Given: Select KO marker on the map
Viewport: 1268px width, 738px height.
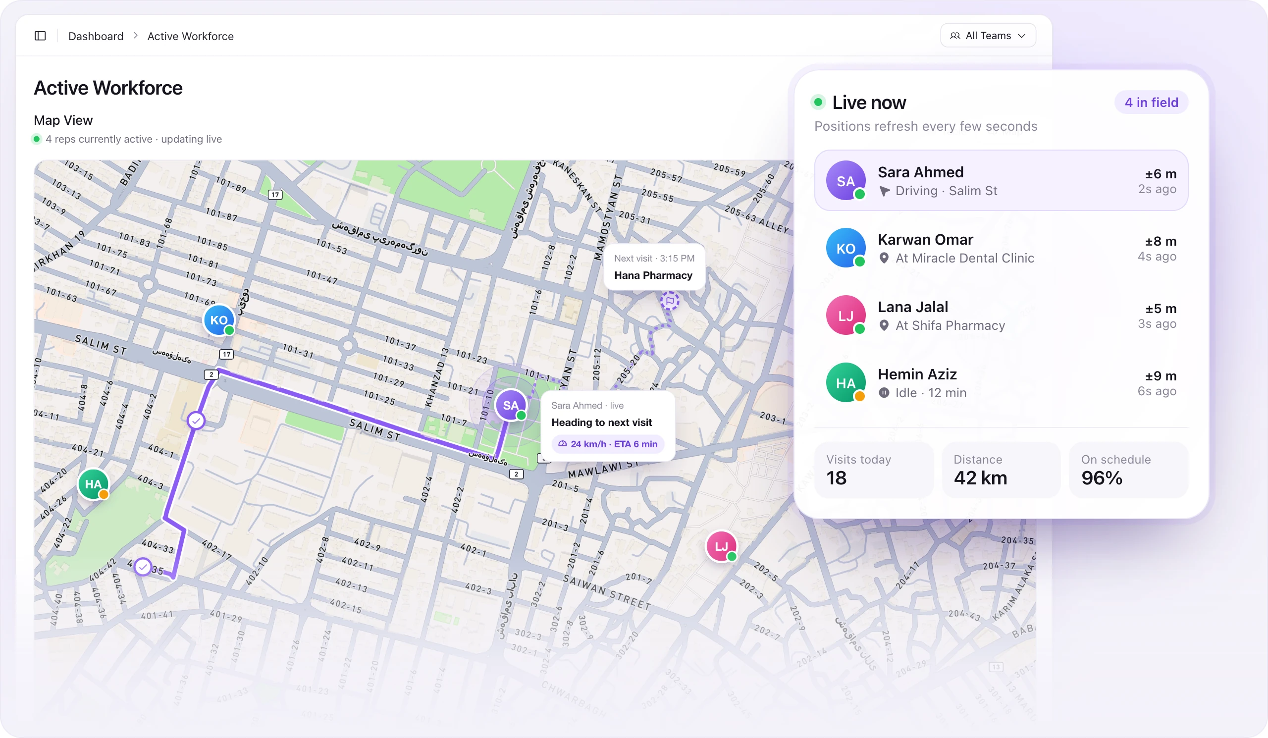Looking at the screenshot, I should (219, 320).
